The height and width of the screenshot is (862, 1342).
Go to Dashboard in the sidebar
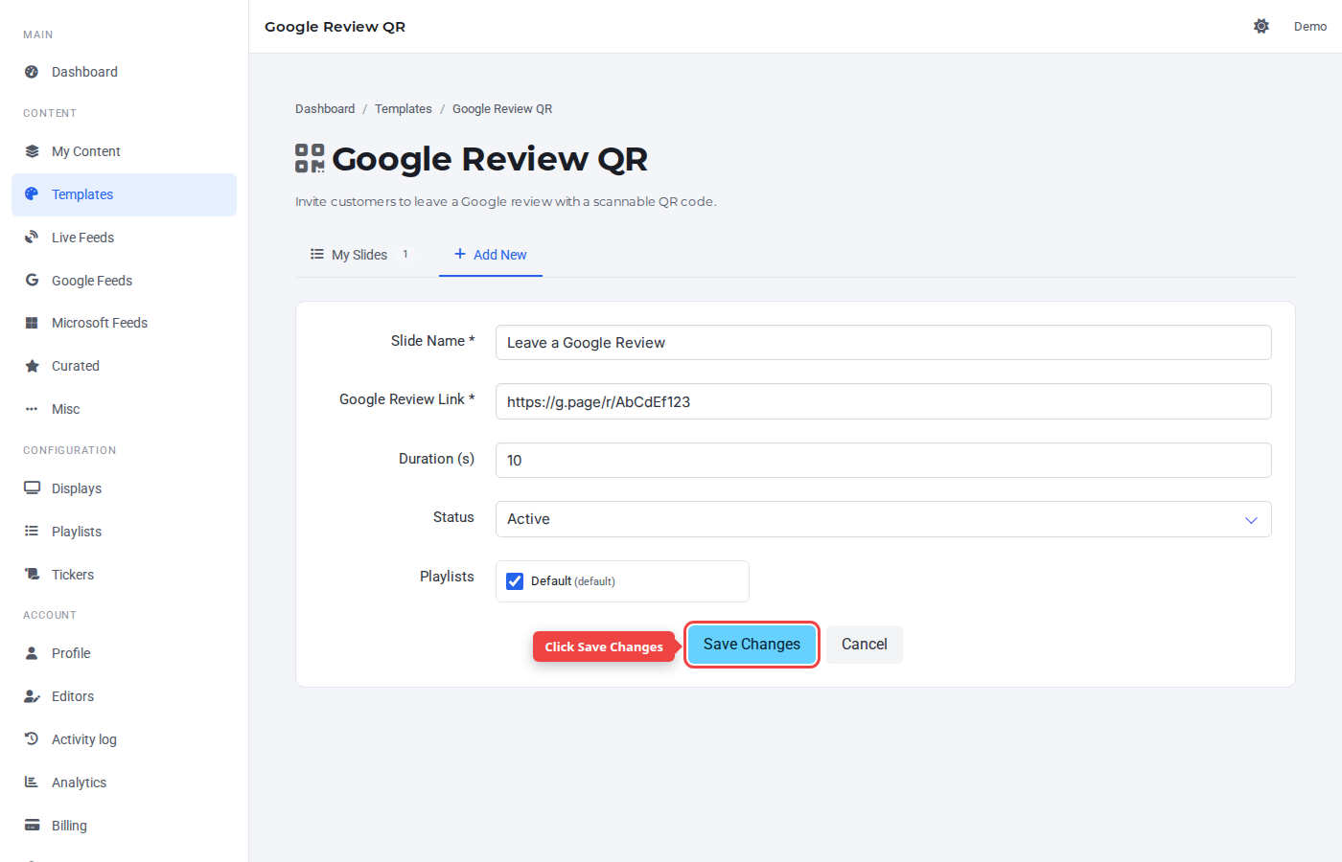click(124, 72)
